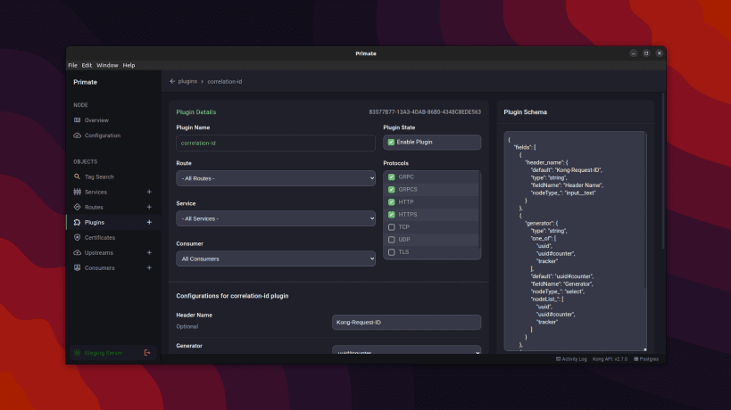Add a new plugin with plus icon
Image resolution: width=731 pixels, height=410 pixels.
click(149, 223)
